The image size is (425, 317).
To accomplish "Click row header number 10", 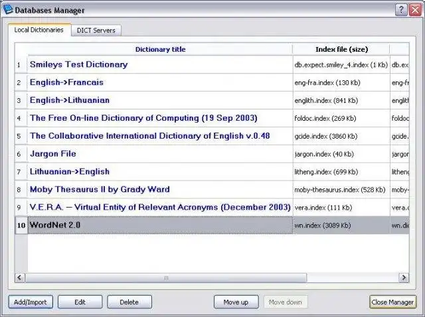I will tap(21, 225).
